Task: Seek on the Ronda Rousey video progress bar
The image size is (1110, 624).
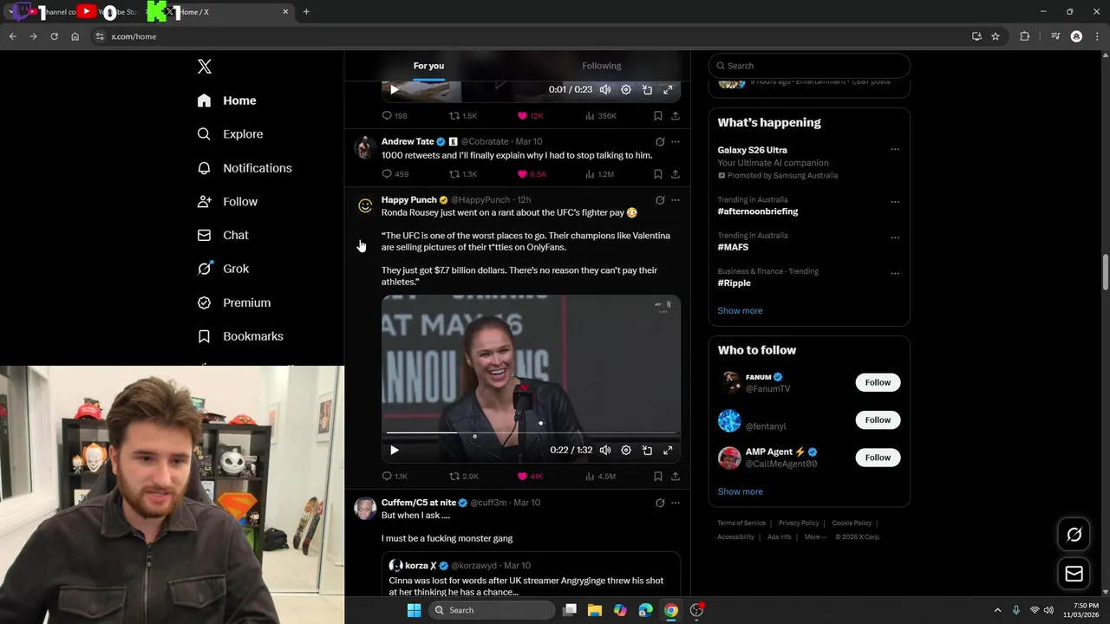Action: pyautogui.click(x=531, y=432)
